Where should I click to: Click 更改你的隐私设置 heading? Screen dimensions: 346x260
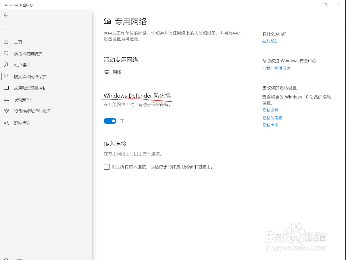280,88
